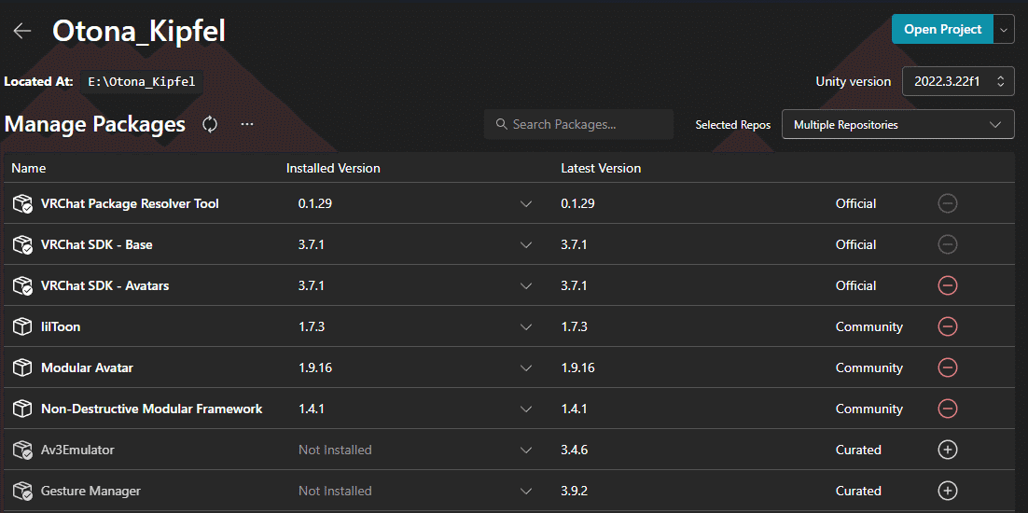Click the E:\Otona_Kipfel location path

pyautogui.click(x=142, y=81)
